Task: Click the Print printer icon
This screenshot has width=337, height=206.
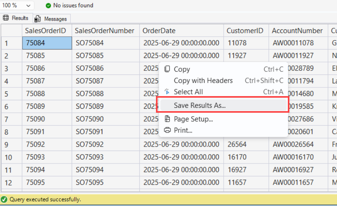Action: (x=167, y=131)
